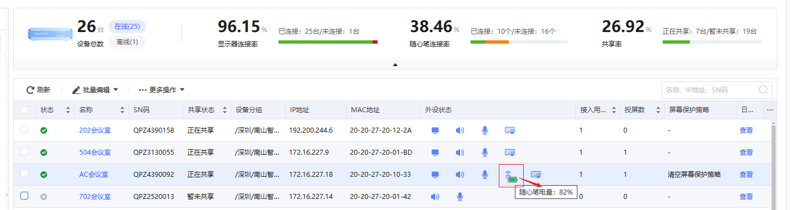790x210 pixels.
Task: Click the IP address 172.16.227.18
Action: [x=311, y=175]
